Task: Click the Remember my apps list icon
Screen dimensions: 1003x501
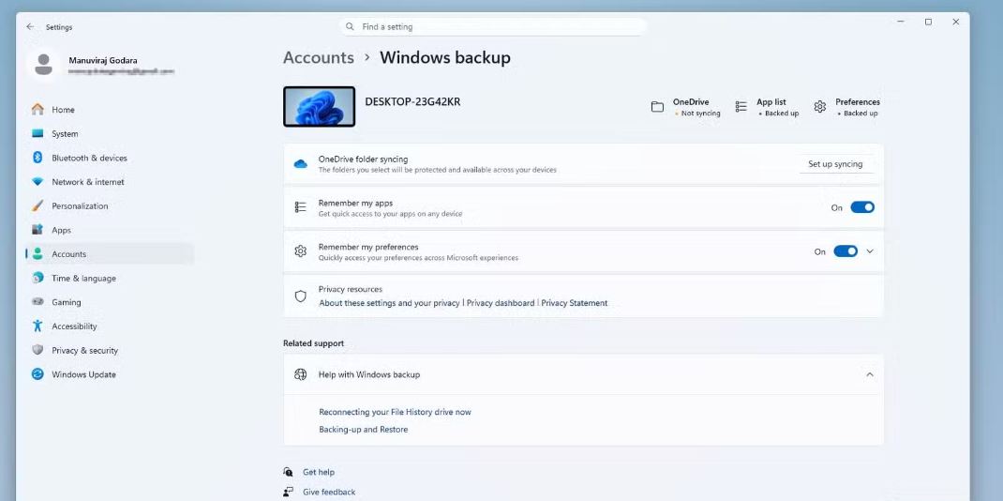Action: (301, 207)
